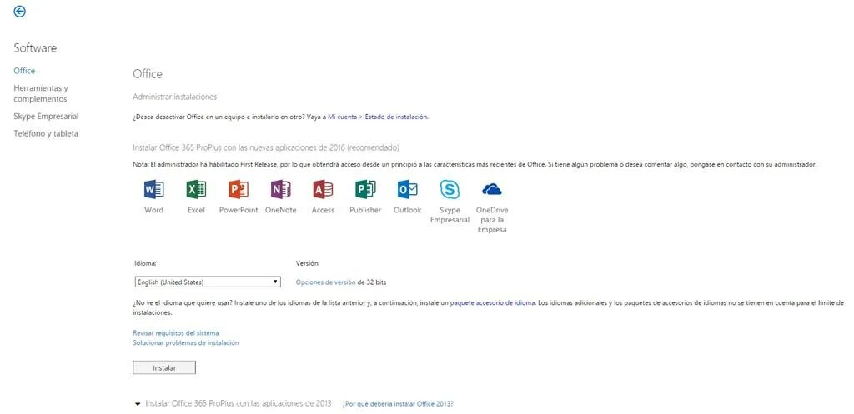
Task: Open the Mi cuenta > Estado de instalación link
Action: point(378,117)
